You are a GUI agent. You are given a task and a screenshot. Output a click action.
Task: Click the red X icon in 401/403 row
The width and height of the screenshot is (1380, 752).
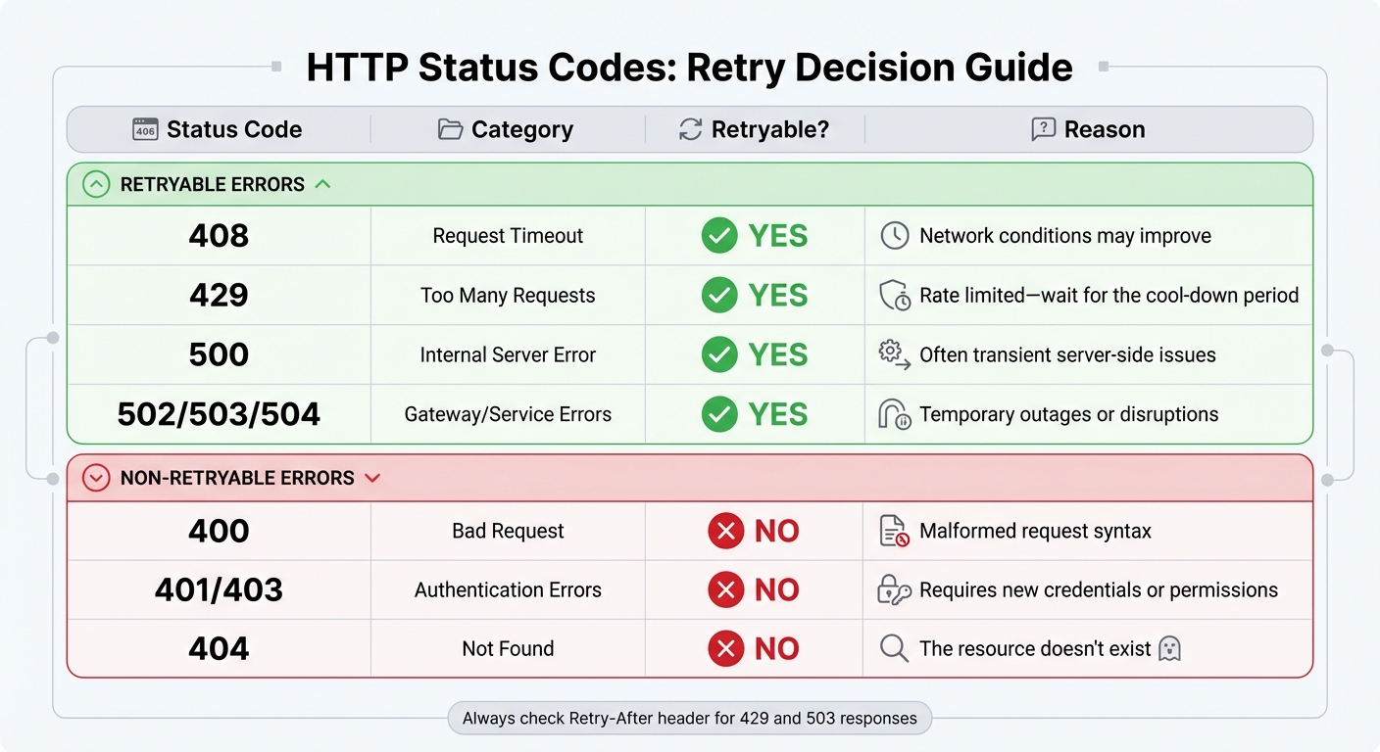[726, 589]
